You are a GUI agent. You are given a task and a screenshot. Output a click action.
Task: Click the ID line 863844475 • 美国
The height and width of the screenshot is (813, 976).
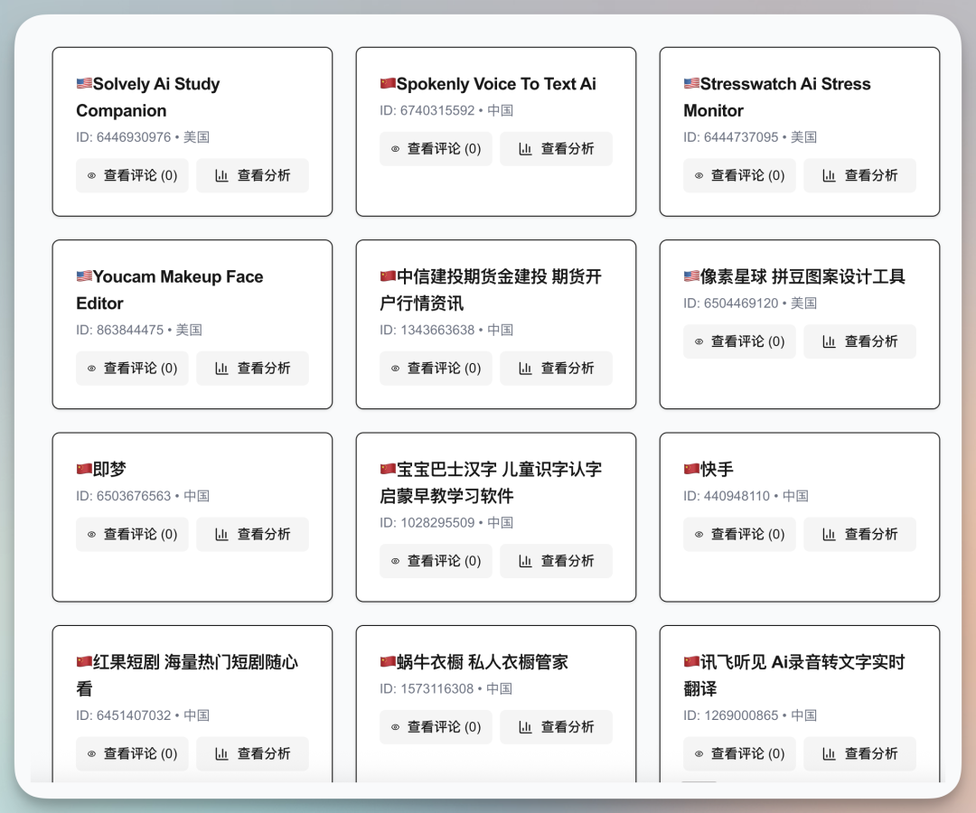tap(139, 330)
